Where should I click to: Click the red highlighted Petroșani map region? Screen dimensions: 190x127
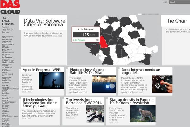tap(103, 42)
